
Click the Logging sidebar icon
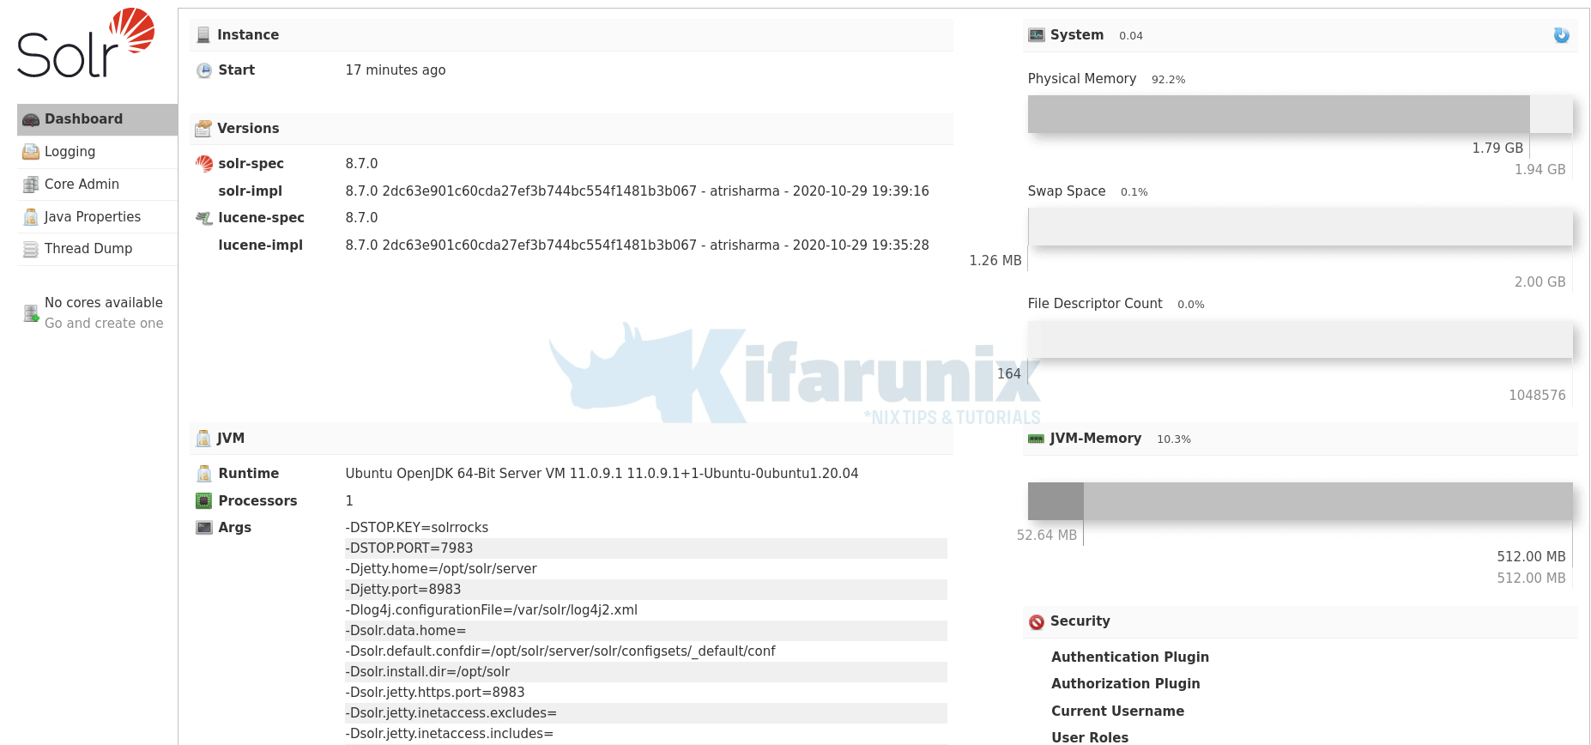coord(31,152)
